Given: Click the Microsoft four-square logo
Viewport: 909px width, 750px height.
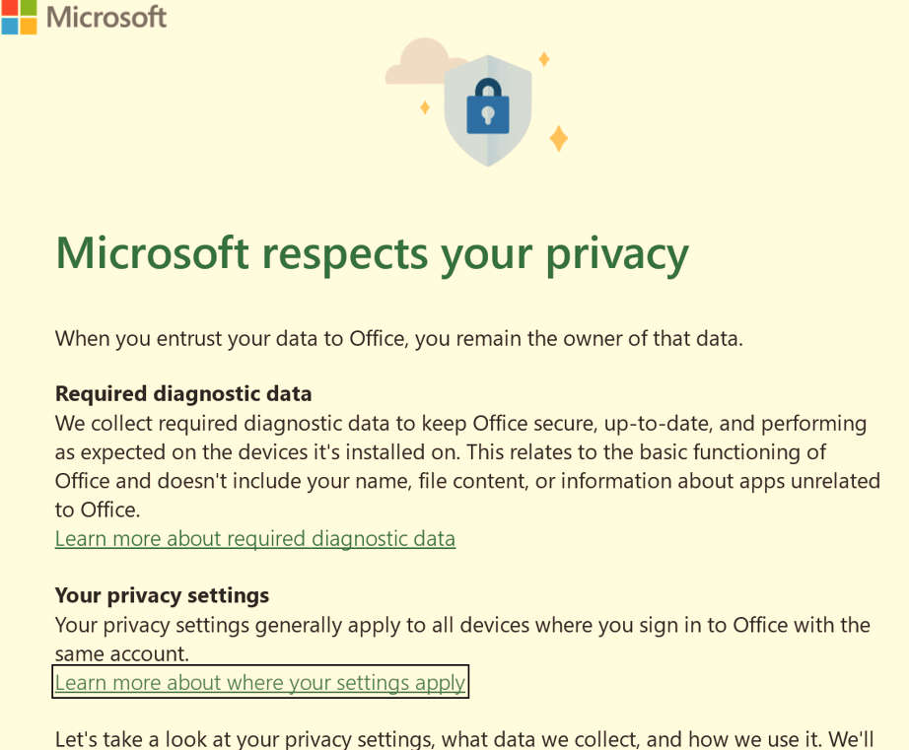Looking at the screenshot, I should [19, 17].
